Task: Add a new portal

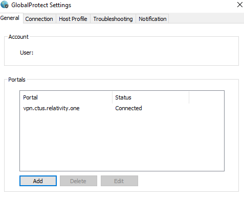Action: coord(38,181)
